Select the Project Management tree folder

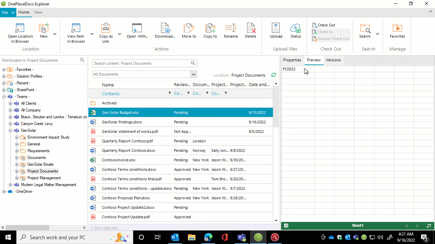[x=44, y=178]
